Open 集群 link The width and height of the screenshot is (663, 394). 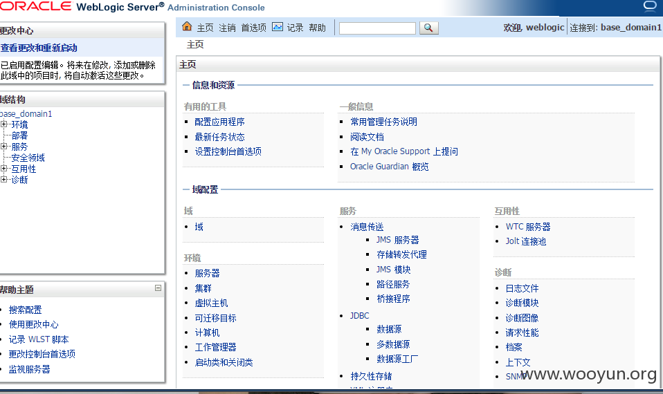coord(203,288)
